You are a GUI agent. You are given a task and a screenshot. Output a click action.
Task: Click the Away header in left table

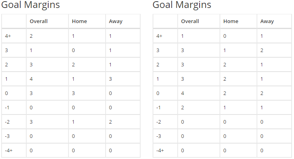[x=116, y=21]
